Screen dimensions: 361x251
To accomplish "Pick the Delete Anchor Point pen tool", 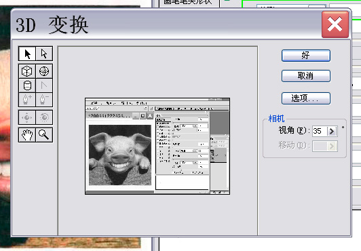I will [x=44, y=100].
